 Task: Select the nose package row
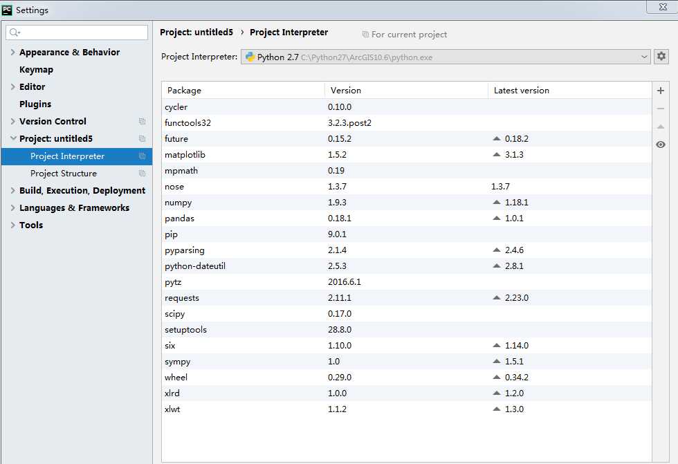click(x=407, y=187)
